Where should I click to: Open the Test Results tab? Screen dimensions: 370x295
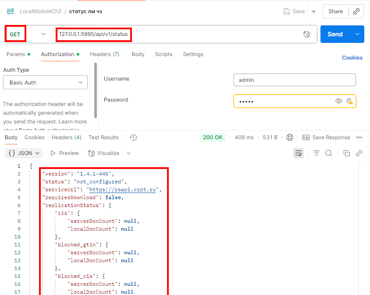(103, 137)
